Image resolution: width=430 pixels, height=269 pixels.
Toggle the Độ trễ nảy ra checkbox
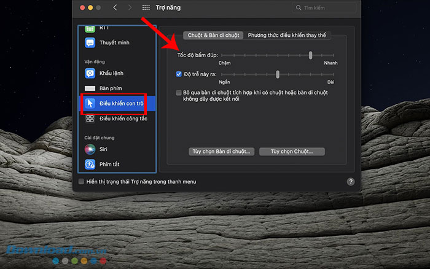click(x=179, y=74)
